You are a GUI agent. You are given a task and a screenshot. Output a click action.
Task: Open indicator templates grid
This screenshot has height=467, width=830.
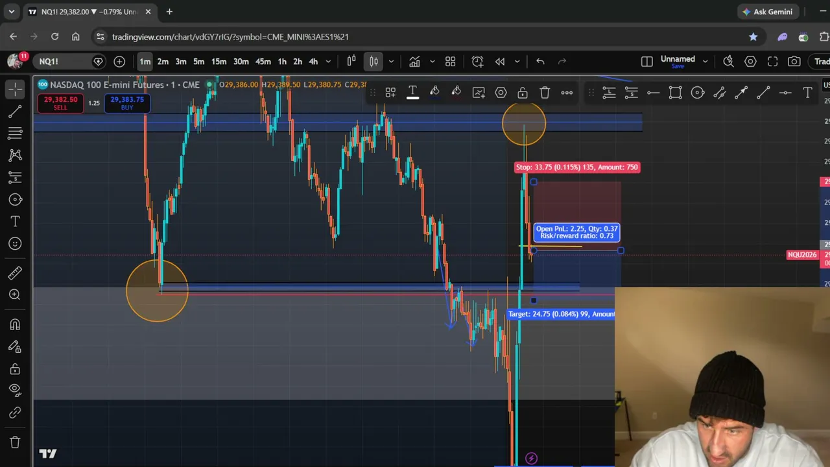[x=451, y=62]
